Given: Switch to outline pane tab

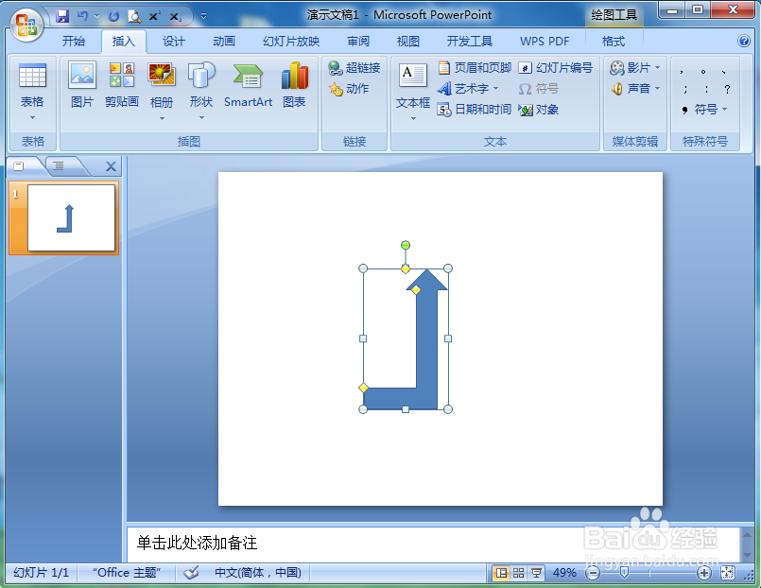Looking at the screenshot, I should point(59,166).
